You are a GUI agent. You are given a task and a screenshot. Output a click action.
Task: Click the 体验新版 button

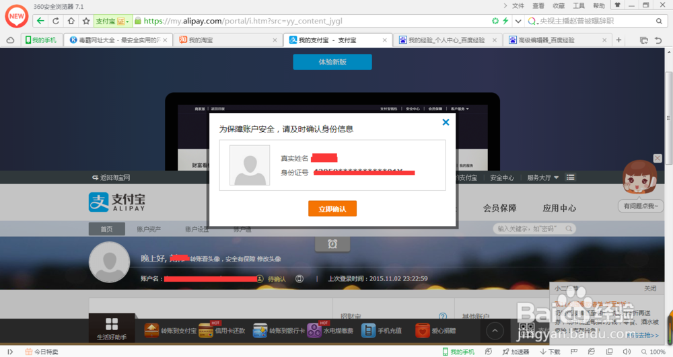[332, 62]
